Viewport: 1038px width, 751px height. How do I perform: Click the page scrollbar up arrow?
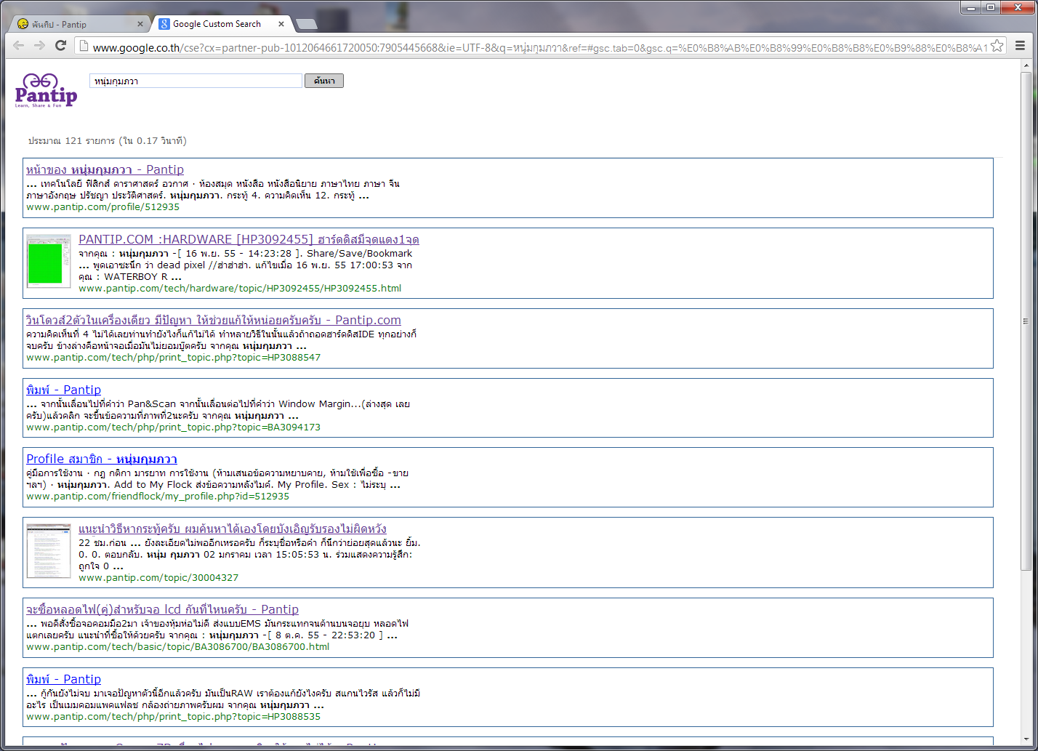(x=1026, y=65)
